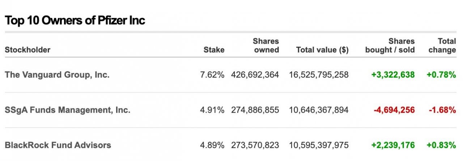The image size is (463, 161).
Task: Select Vanguard's 7.62% stake value
Action: click(212, 75)
